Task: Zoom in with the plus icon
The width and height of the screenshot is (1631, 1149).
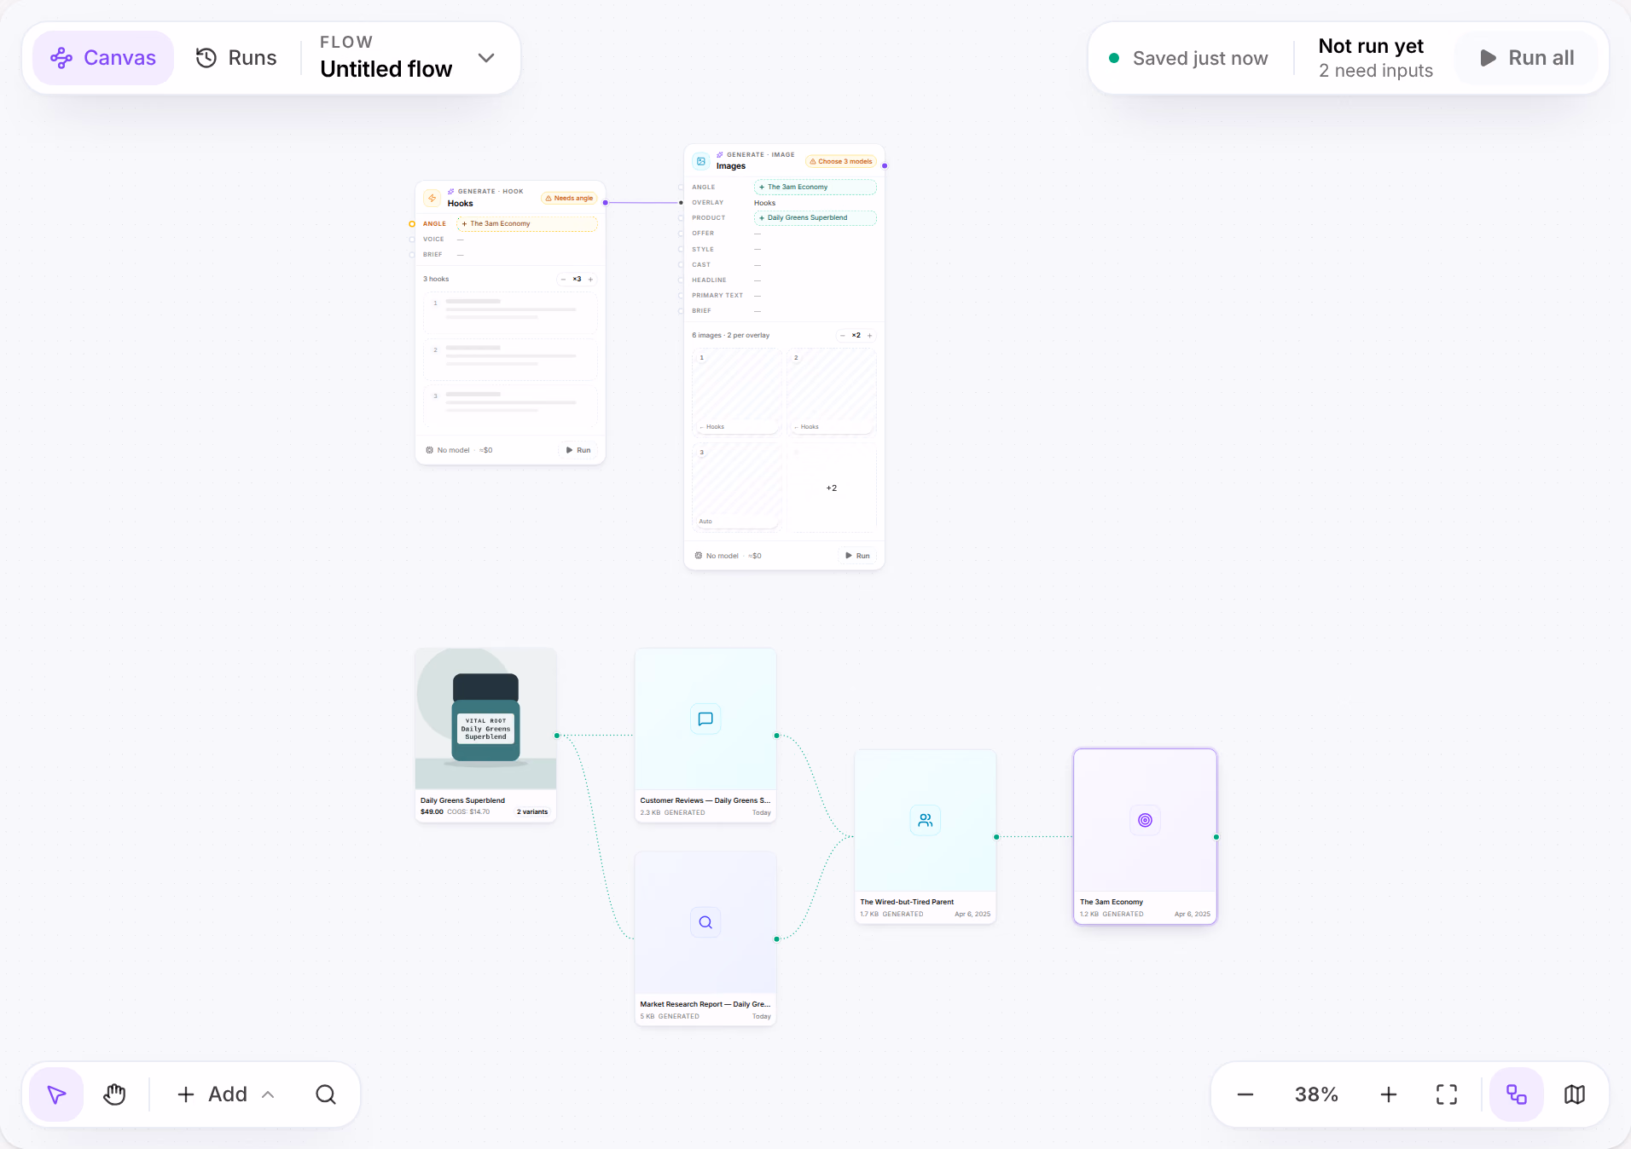Action: click(1389, 1094)
